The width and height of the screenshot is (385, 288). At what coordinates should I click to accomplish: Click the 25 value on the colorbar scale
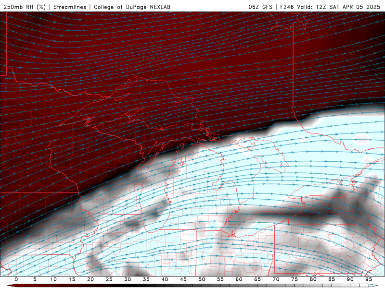point(109,279)
